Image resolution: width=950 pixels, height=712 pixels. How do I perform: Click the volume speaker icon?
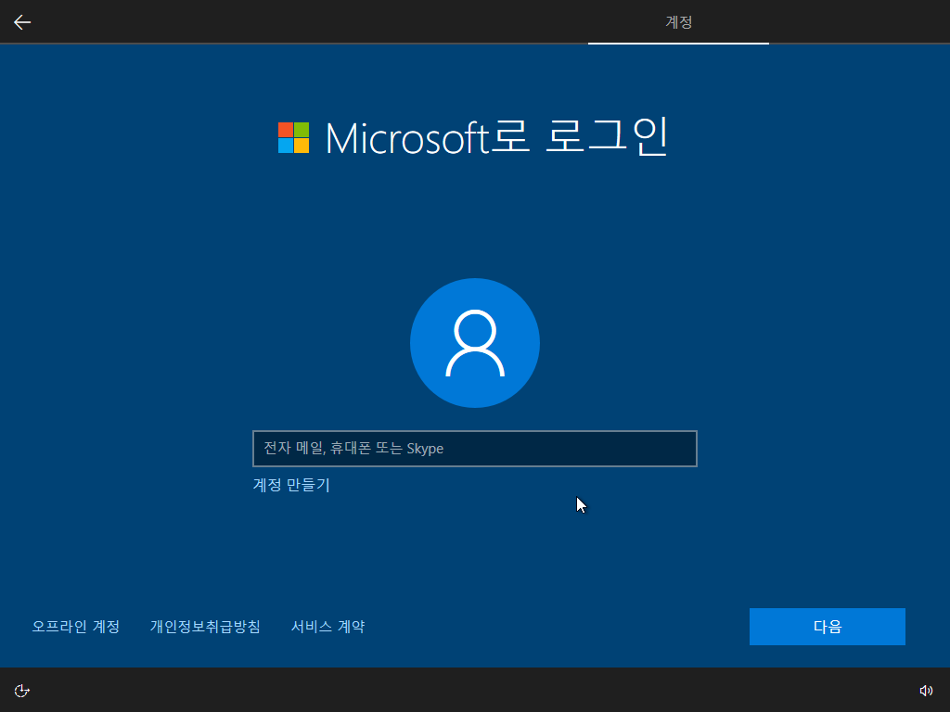pos(926,691)
